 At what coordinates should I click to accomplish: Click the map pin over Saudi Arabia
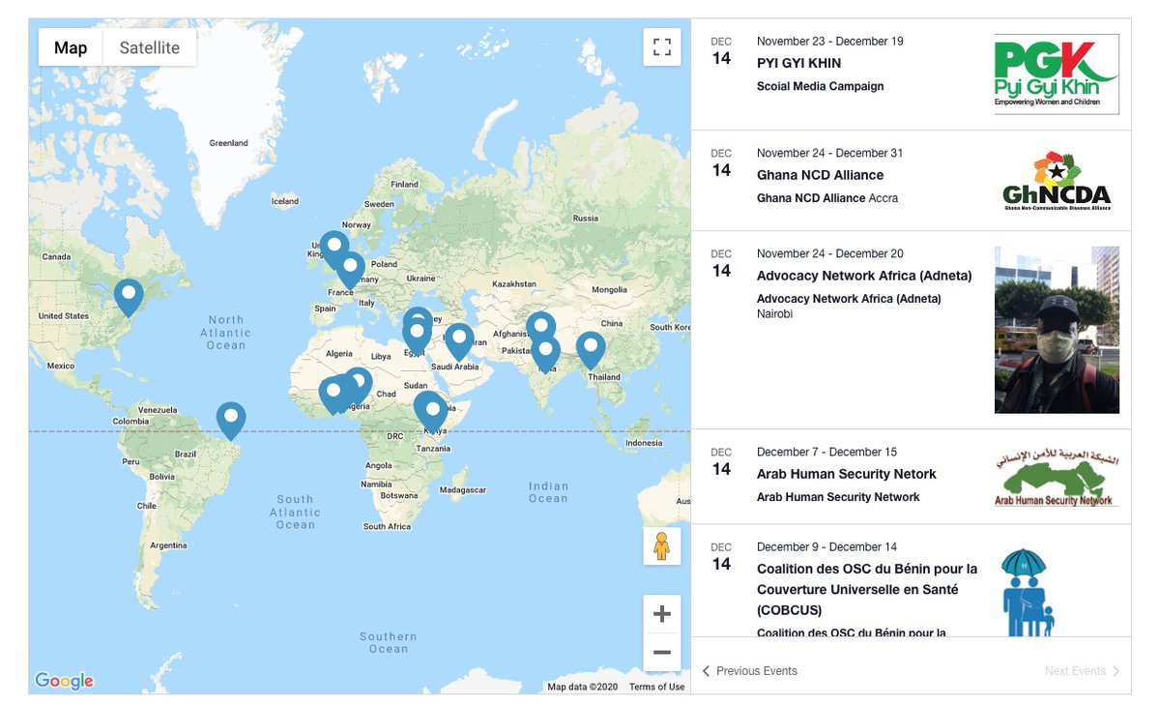(458, 341)
